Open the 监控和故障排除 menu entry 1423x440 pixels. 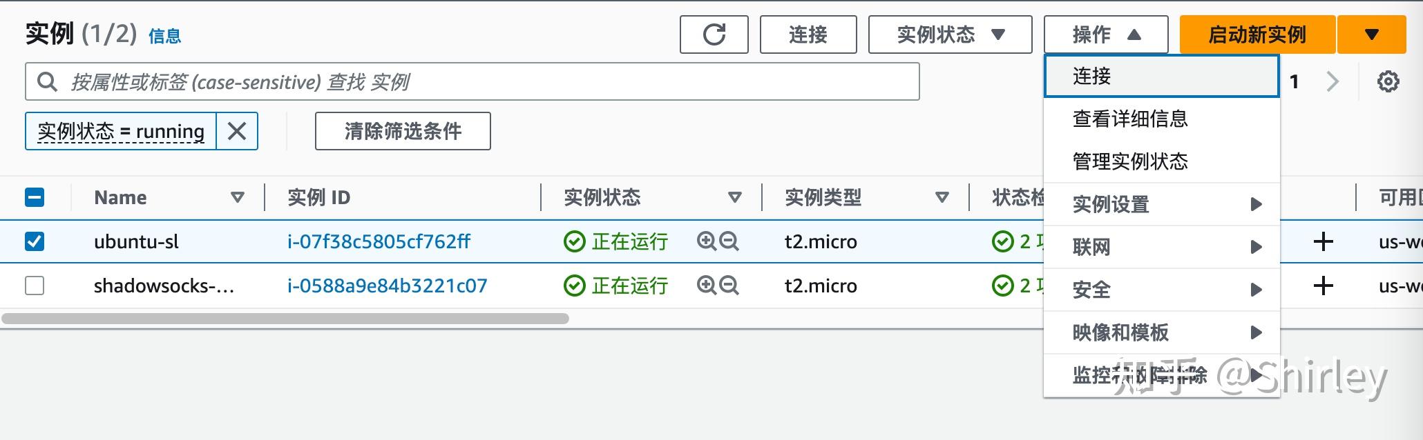[x=1162, y=375]
